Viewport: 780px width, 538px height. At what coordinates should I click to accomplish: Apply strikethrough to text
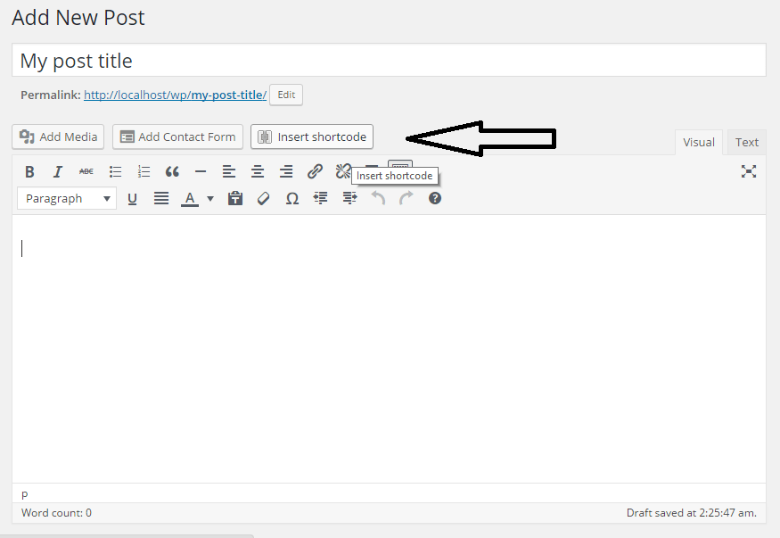pyautogui.click(x=86, y=171)
